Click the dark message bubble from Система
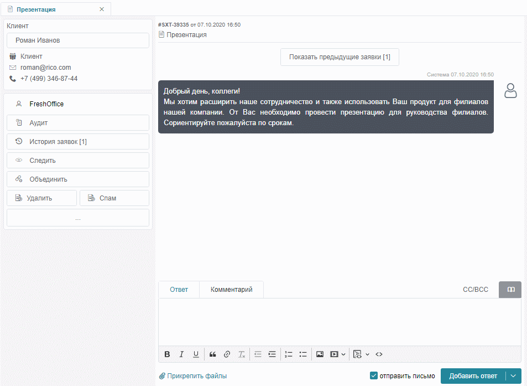The image size is (527, 386). 326,107
